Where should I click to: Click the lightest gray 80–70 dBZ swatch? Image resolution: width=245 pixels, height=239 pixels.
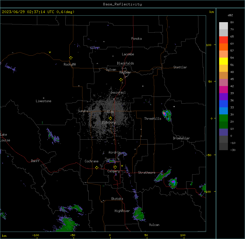(223, 26)
